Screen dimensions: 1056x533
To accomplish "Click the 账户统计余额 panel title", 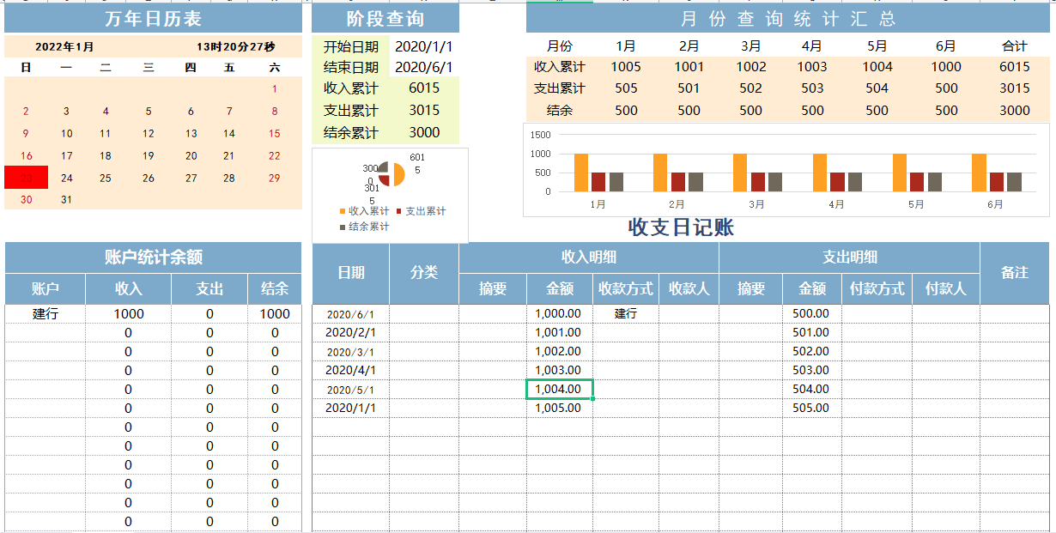I will point(153,257).
